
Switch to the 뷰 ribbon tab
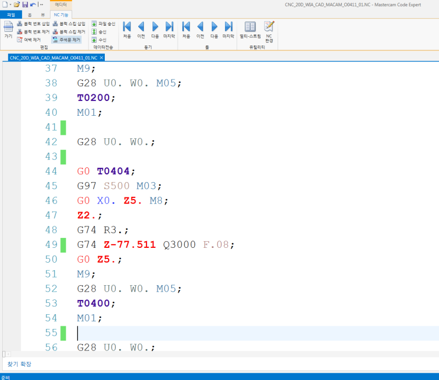tap(43, 14)
